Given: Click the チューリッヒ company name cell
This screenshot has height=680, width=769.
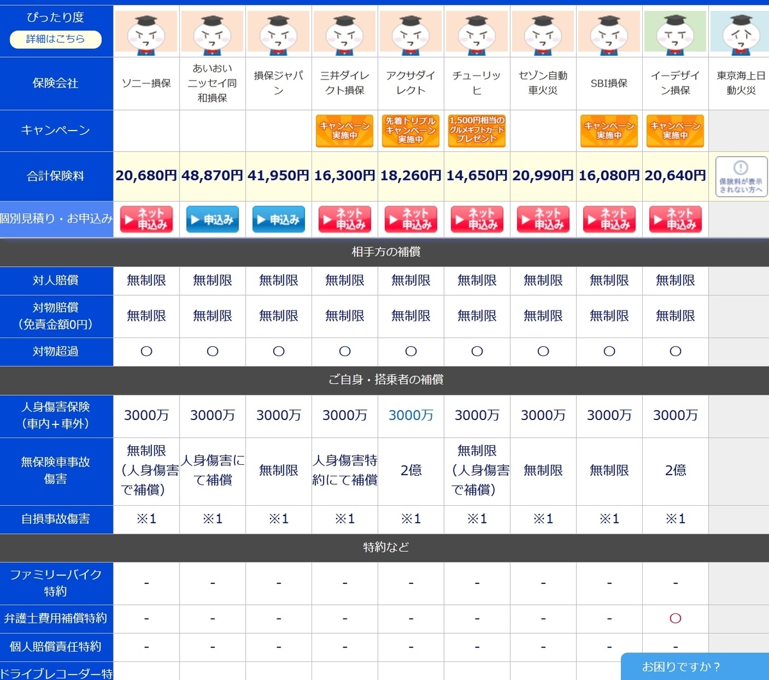Looking at the screenshot, I should tap(477, 83).
